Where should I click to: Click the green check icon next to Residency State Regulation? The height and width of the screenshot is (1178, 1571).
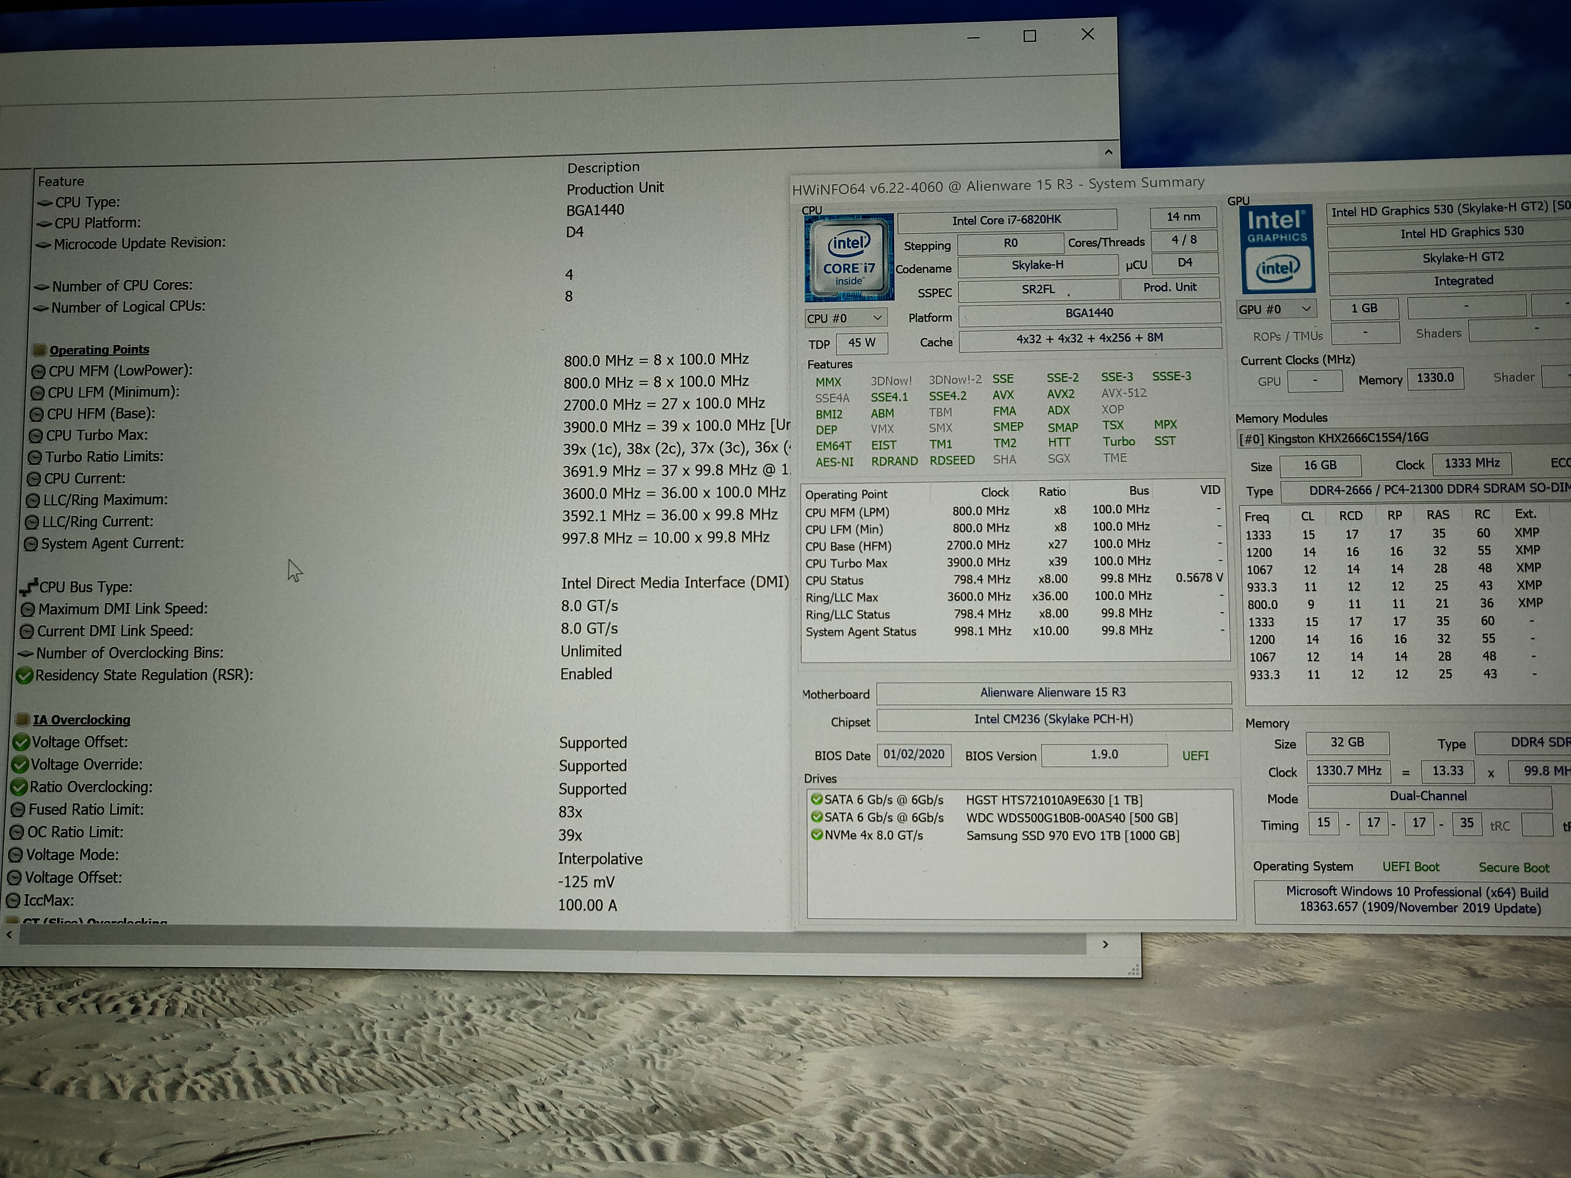tap(25, 675)
